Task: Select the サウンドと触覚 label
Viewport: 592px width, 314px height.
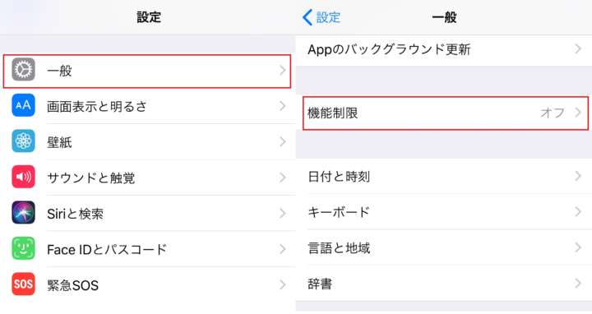Action: click(91, 178)
